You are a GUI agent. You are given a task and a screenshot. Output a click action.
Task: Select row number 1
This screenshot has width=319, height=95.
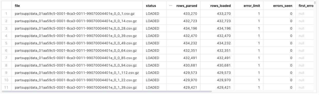coord(6,14)
